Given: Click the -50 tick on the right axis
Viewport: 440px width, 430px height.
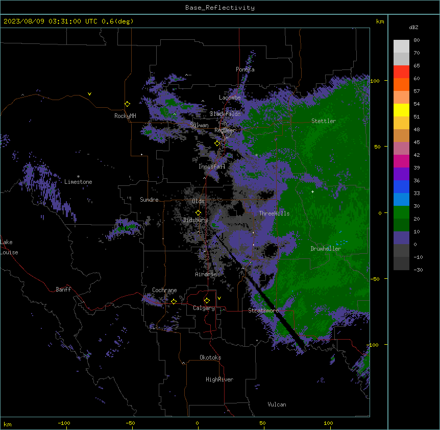Looking at the screenshot, I should 375,279.
